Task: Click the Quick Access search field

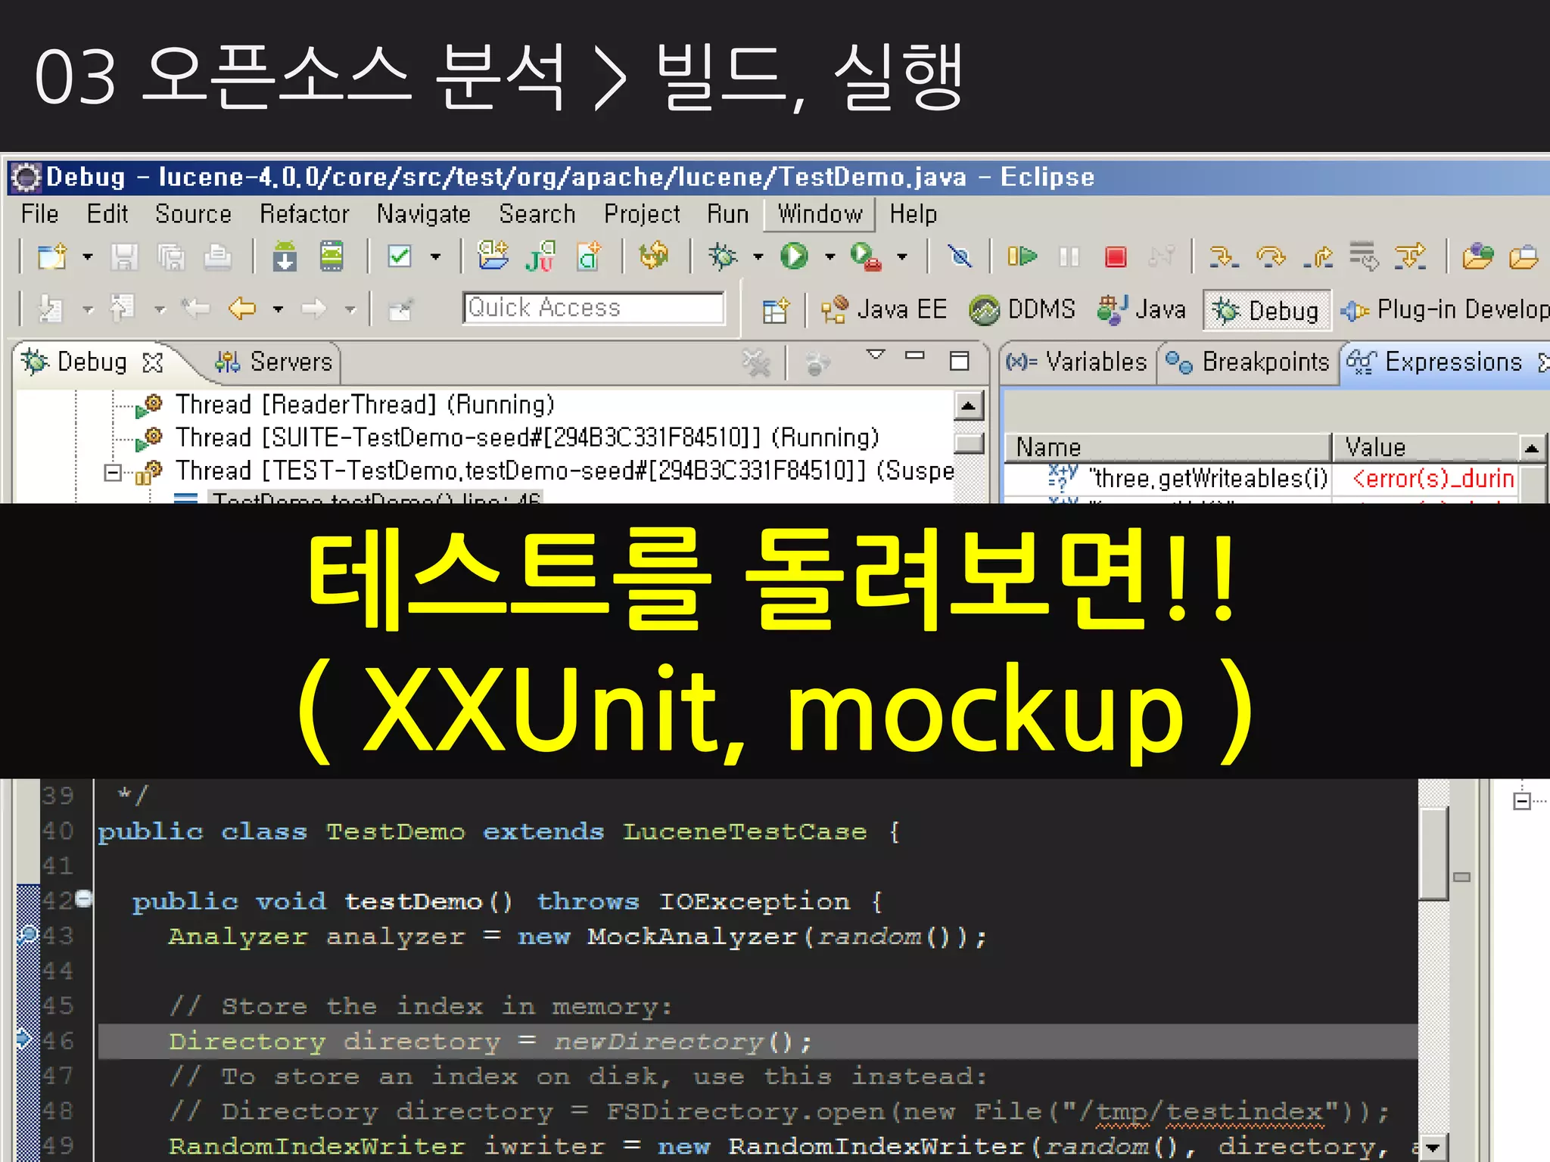Action: pos(593,308)
